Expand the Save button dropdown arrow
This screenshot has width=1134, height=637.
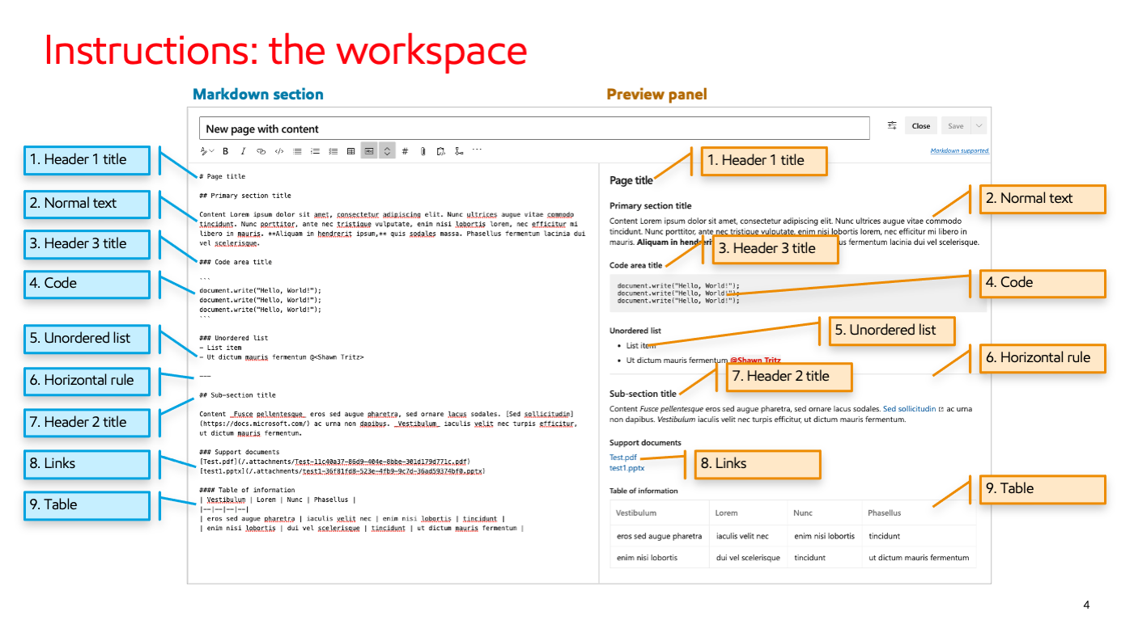point(979,126)
